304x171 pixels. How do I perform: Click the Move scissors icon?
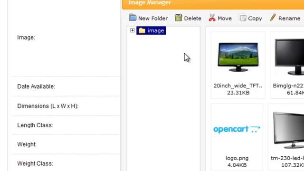(212, 18)
